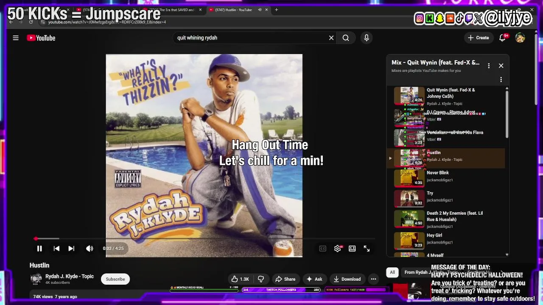Screen dimensions: 543x305
Task: Open the account avatar menu
Action: tap(520, 38)
